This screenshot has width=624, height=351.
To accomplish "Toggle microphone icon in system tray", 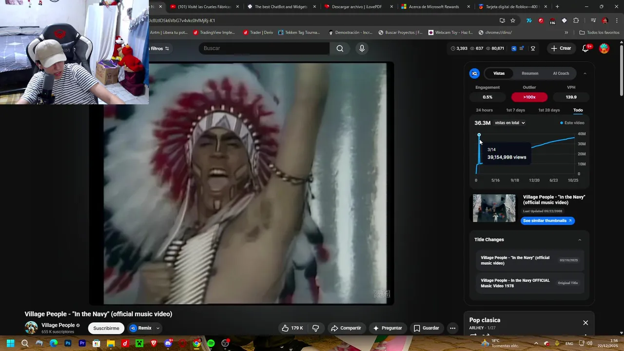I will (557, 343).
